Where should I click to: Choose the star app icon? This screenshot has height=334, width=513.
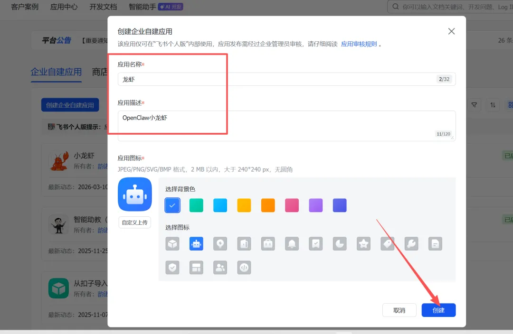[363, 244]
